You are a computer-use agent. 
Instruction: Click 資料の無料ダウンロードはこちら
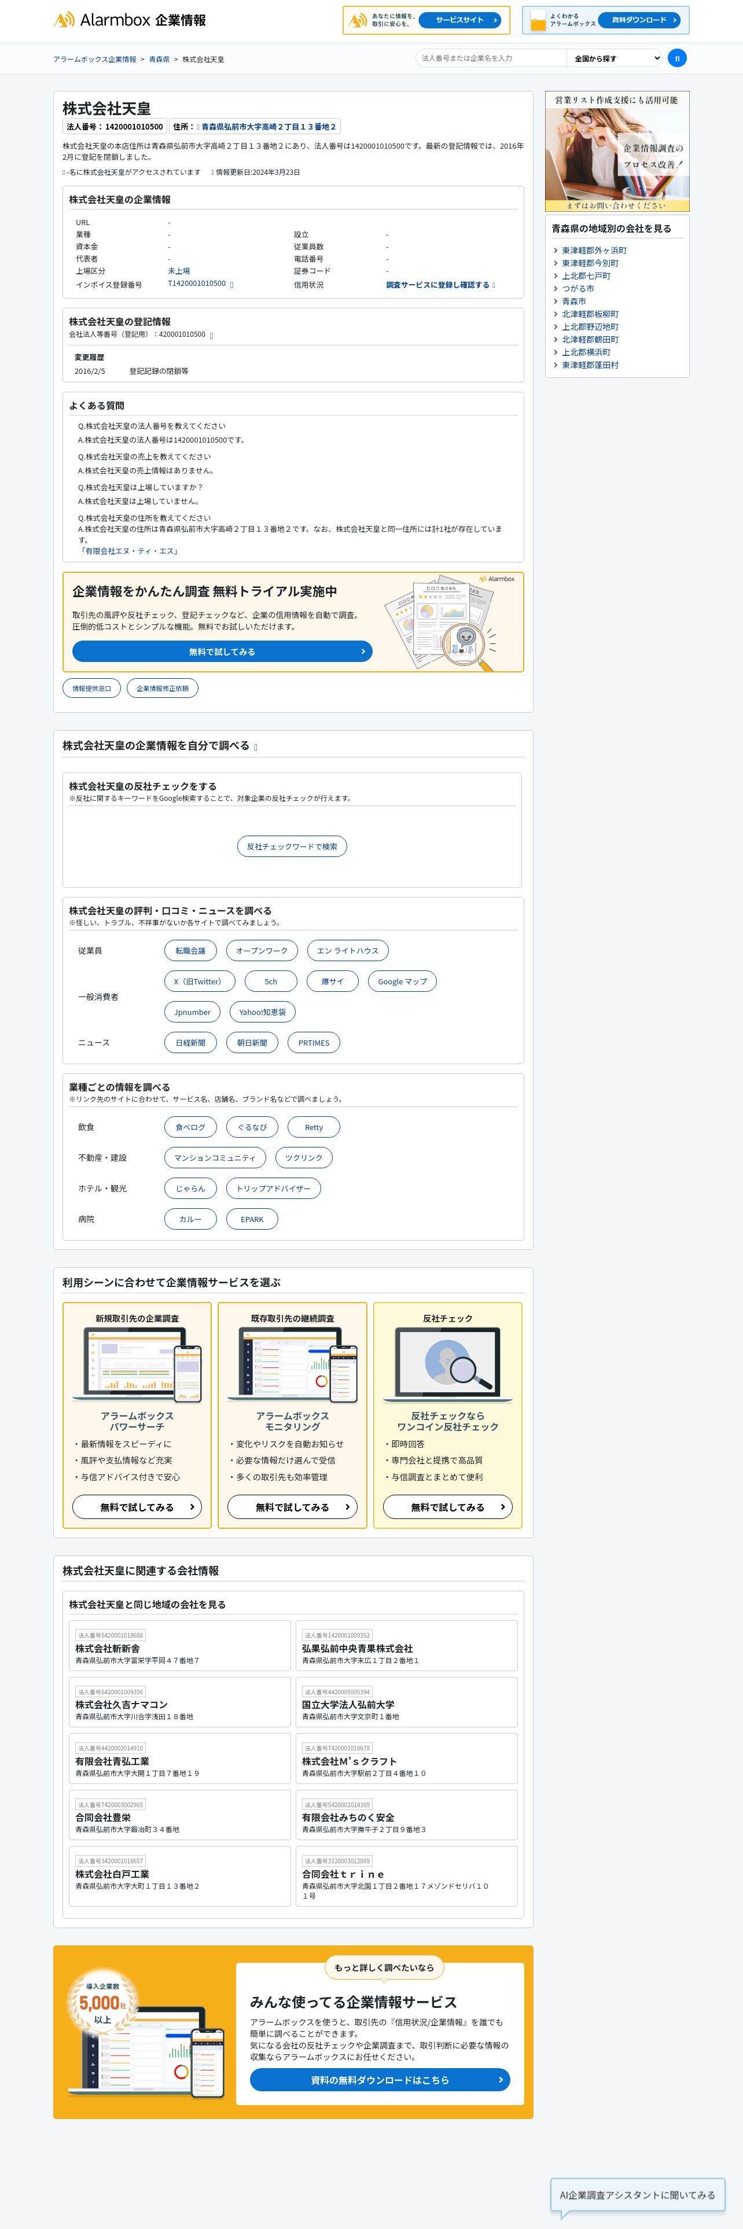[x=380, y=2079]
